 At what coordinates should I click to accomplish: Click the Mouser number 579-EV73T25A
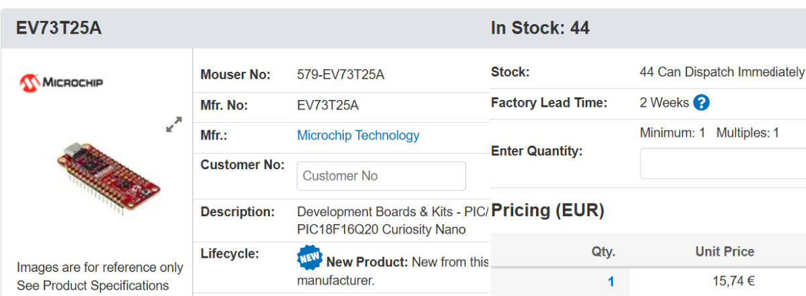(341, 75)
